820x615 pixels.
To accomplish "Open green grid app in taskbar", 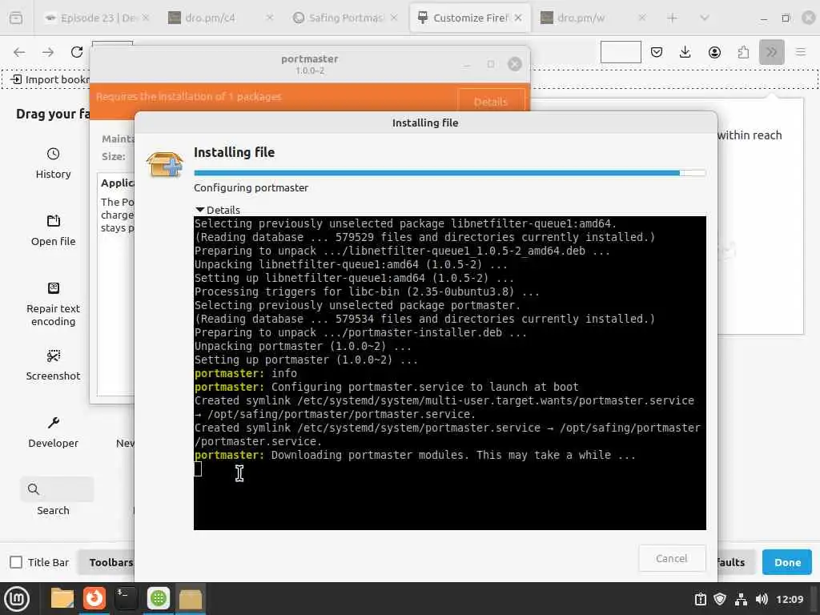I will pyautogui.click(x=159, y=599).
